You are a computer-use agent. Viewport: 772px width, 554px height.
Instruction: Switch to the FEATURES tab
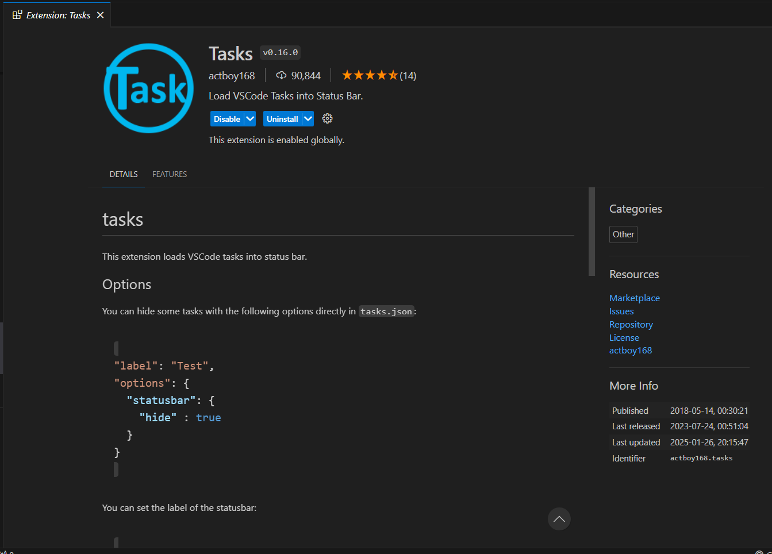pyautogui.click(x=170, y=174)
